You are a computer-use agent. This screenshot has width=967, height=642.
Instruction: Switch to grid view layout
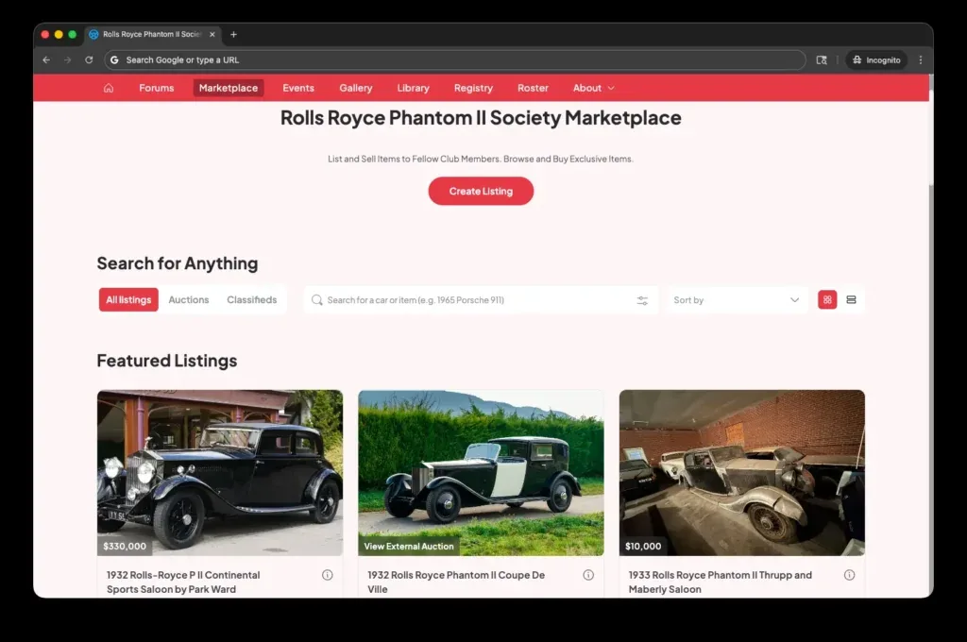click(x=827, y=299)
